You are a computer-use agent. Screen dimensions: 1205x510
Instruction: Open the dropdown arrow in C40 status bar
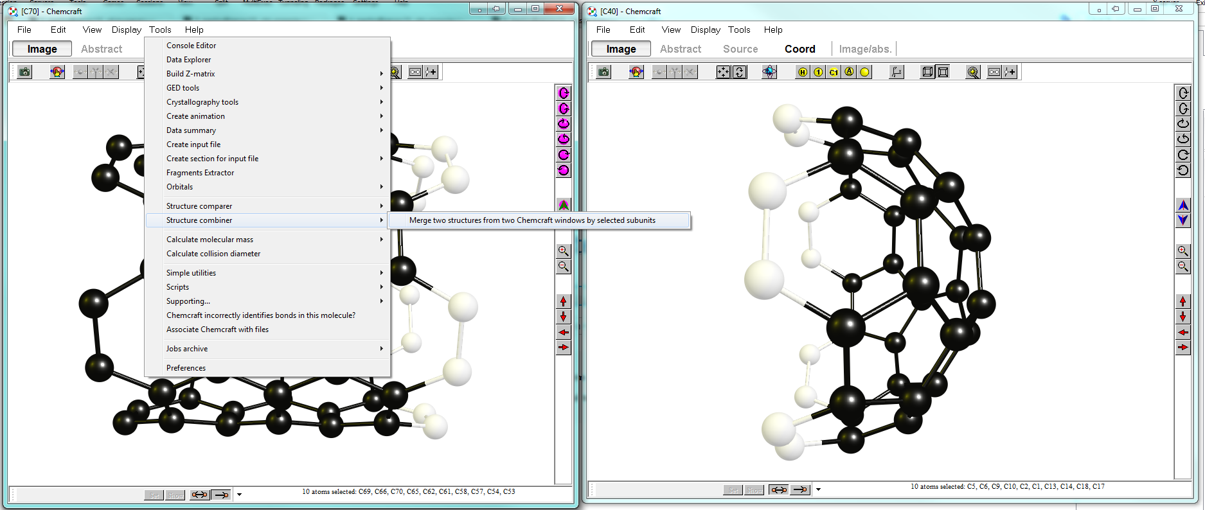click(818, 490)
